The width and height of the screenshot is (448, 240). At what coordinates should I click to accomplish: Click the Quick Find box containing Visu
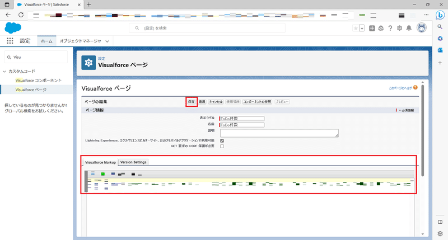pyautogui.click(x=36, y=57)
